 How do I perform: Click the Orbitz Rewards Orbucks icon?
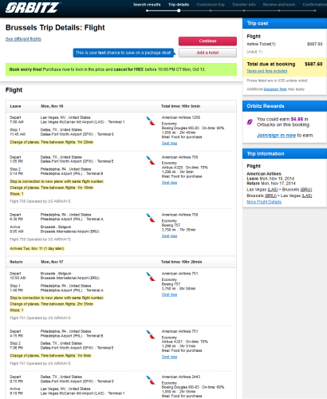coord(250,122)
